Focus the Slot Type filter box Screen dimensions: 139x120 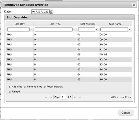tap(54, 30)
